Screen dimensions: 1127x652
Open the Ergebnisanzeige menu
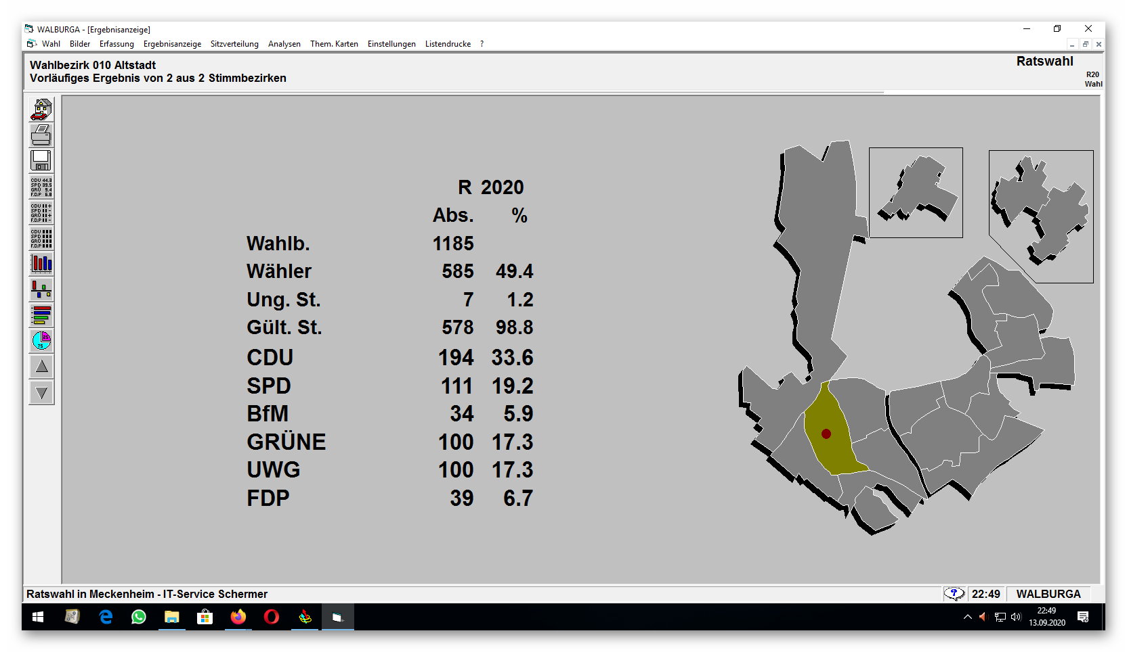(x=172, y=44)
